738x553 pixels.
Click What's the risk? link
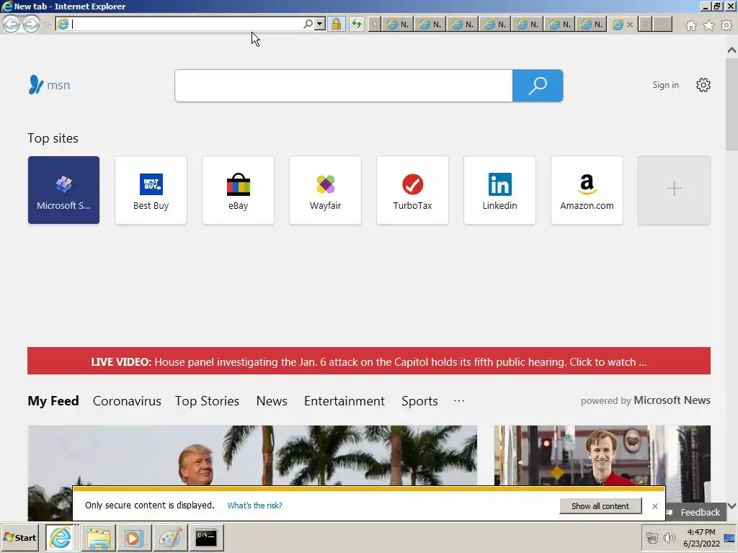pyautogui.click(x=254, y=505)
